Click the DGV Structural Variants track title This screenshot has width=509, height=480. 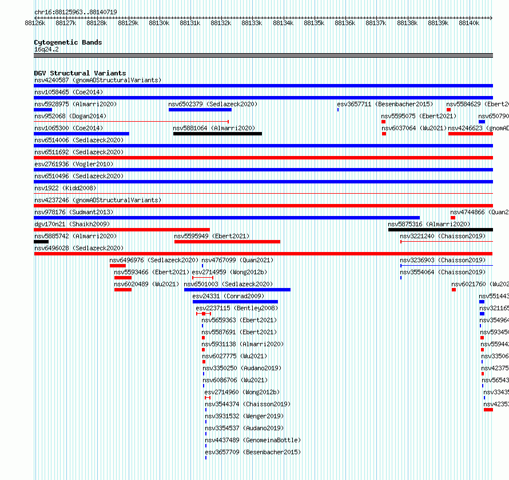pos(80,73)
